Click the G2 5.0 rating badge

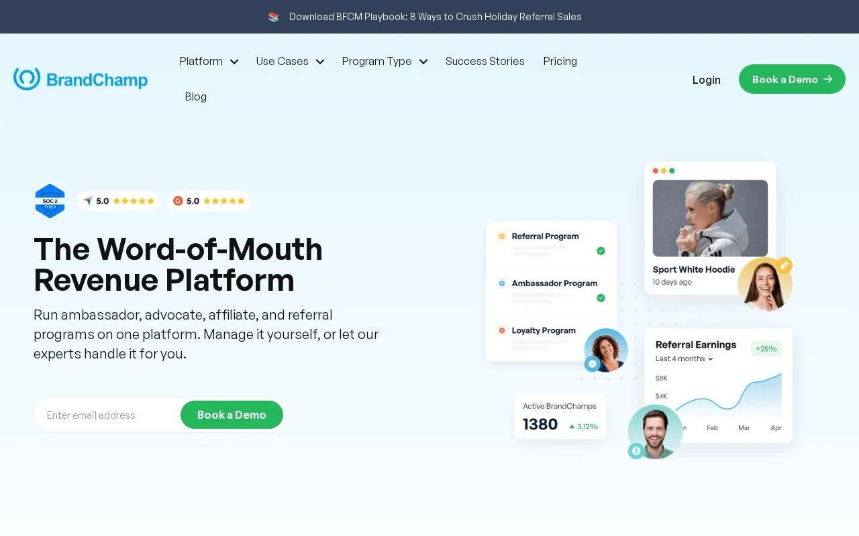tap(209, 201)
